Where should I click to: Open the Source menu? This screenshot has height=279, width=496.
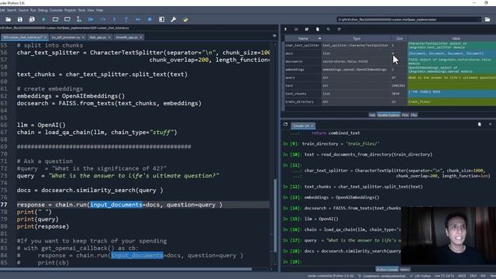(23, 10)
